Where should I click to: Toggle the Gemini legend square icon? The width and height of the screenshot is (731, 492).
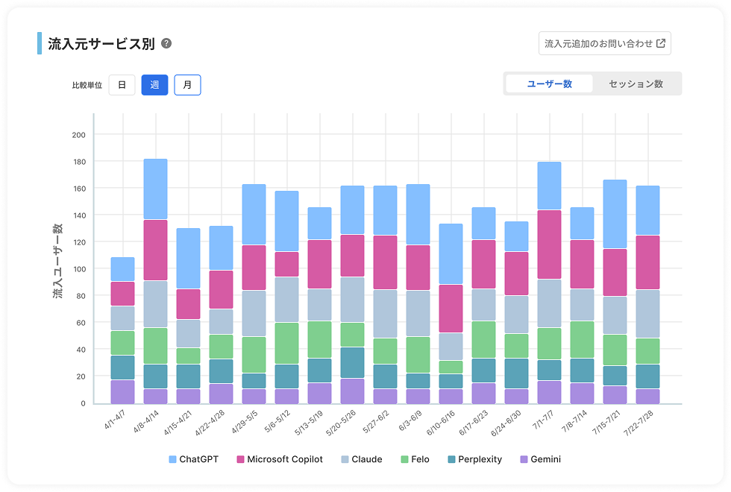[x=524, y=459]
